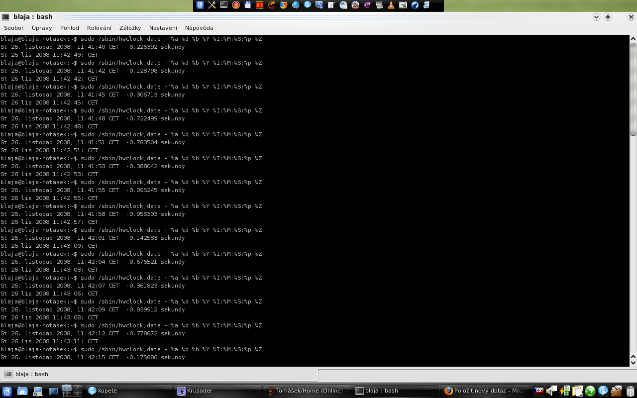
Task: Click the terminal window icon in title bar
Action: (x=5, y=17)
